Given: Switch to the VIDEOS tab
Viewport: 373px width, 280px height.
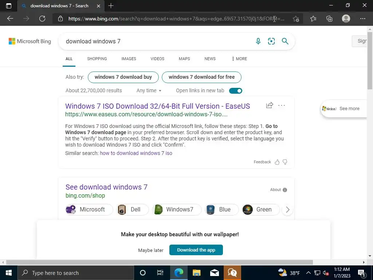Looking at the screenshot, I should tap(157, 59).
